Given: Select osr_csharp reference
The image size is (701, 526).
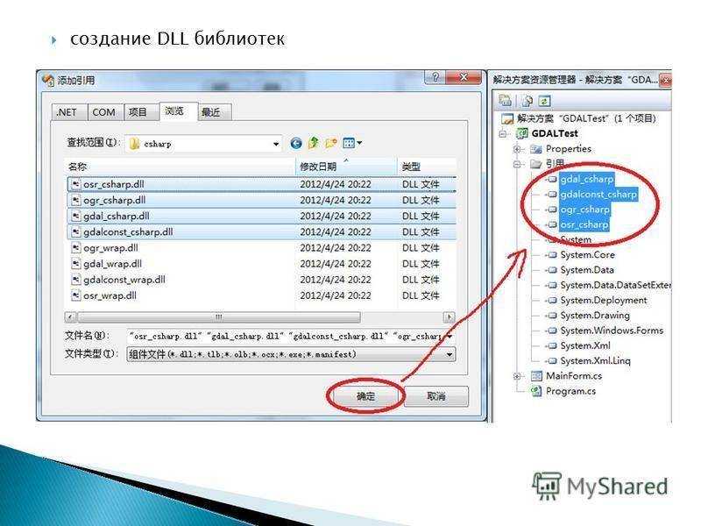Looking at the screenshot, I should (x=584, y=224).
